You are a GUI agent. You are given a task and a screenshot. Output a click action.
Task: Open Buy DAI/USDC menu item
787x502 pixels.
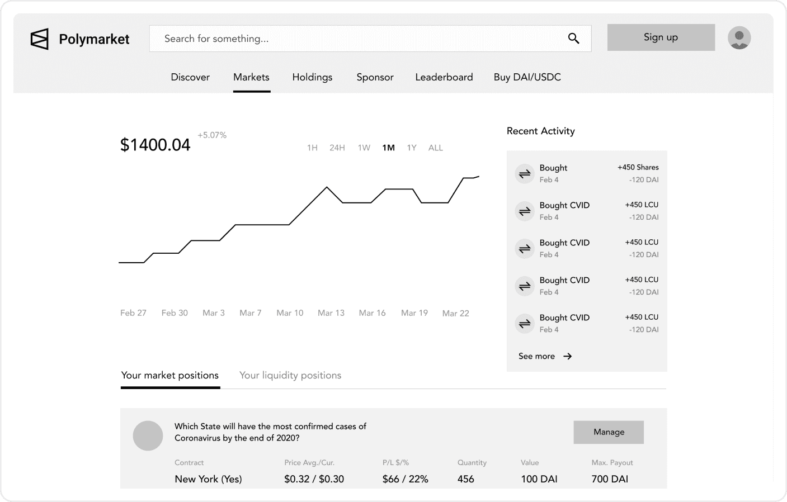pyautogui.click(x=527, y=77)
